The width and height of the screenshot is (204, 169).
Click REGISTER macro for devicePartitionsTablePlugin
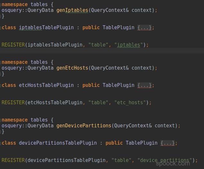pos(13,160)
